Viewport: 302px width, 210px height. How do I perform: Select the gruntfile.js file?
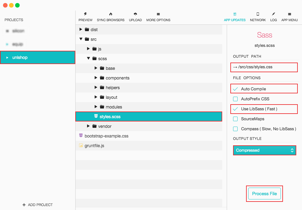94,146
